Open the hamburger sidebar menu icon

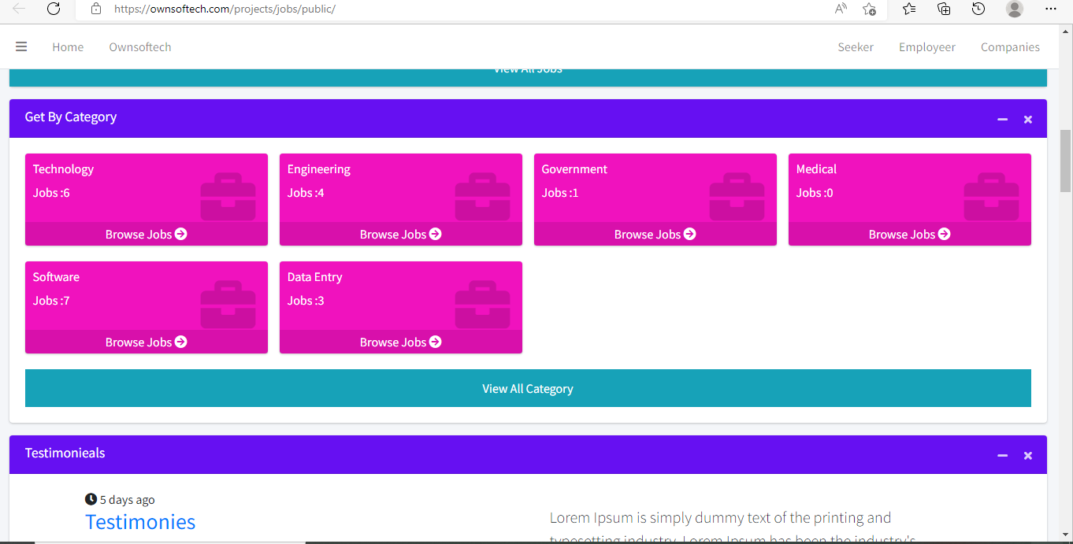pos(21,47)
